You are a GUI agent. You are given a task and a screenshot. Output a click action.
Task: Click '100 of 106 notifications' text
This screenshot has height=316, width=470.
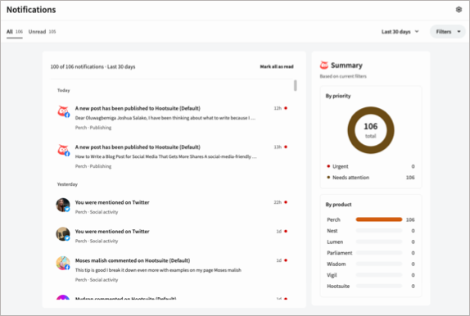click(x=77, y=66)
